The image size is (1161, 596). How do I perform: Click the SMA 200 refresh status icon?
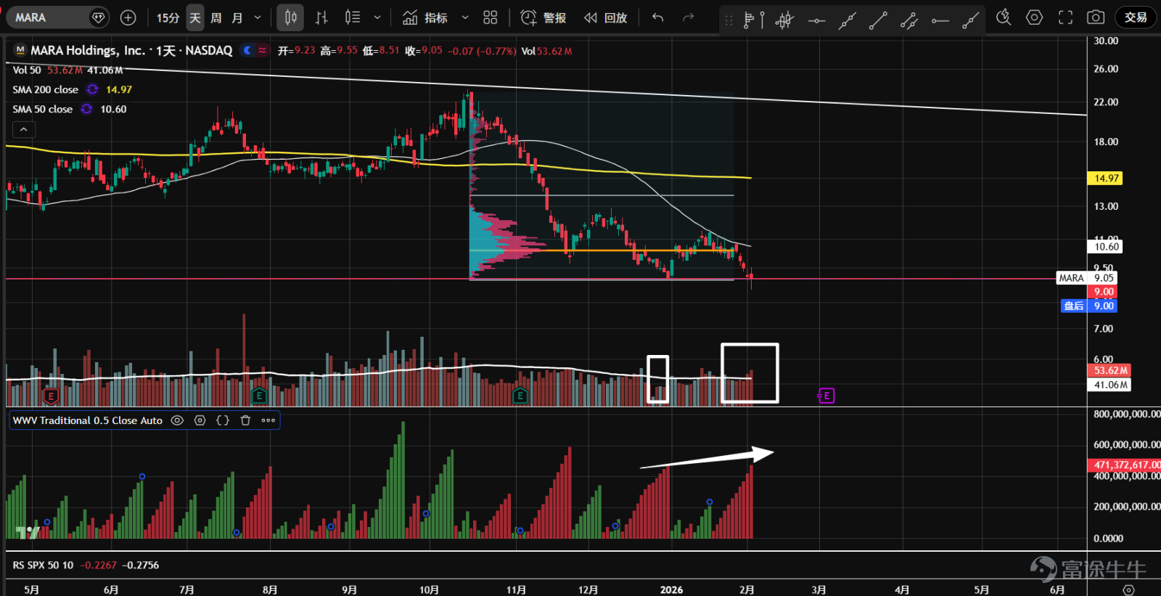[92, 89]
